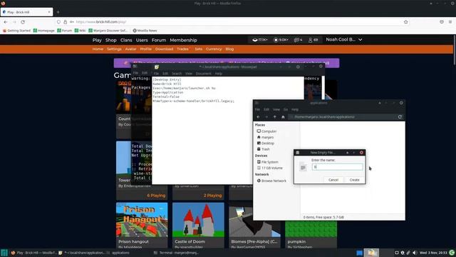
Task: Click Cancel in the New Empty File dialog
Action: click(333, 180)
